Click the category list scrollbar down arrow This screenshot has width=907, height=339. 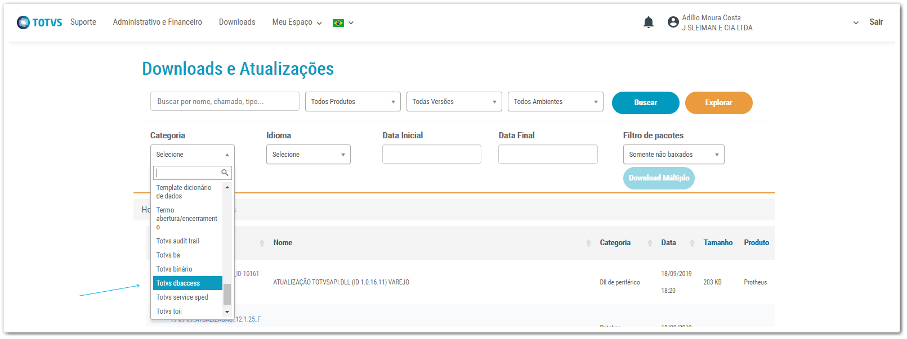coord(227,311)
